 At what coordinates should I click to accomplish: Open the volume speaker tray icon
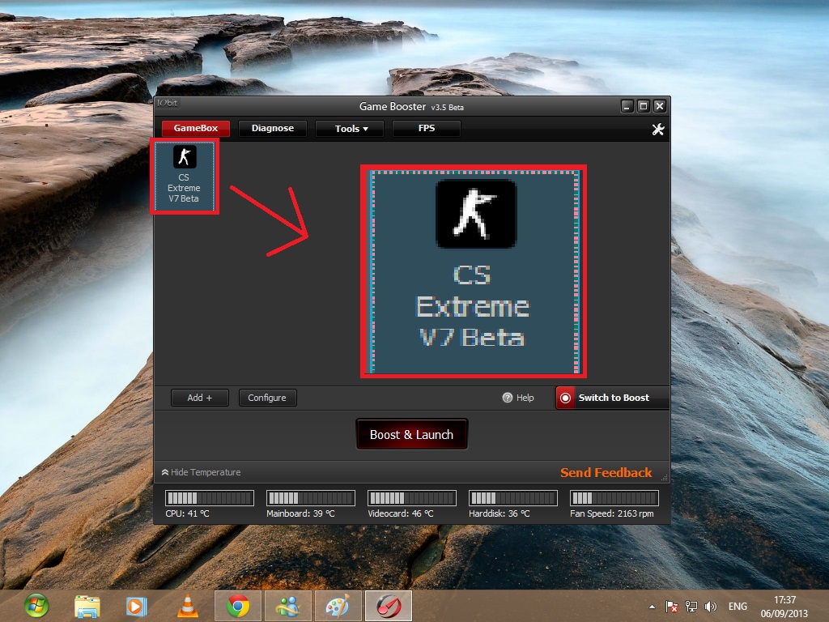tap(711, 607)
